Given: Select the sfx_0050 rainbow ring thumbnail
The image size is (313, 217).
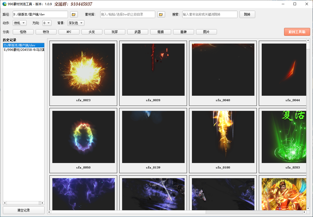Looking at the screenshot, I should (83, 137).
